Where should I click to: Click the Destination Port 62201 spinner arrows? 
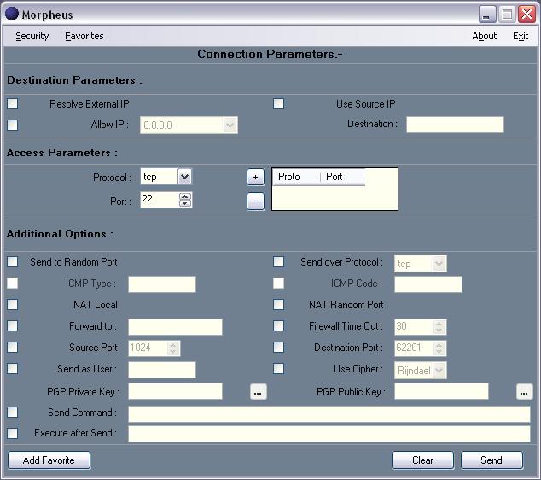click(x=439, y=348)
